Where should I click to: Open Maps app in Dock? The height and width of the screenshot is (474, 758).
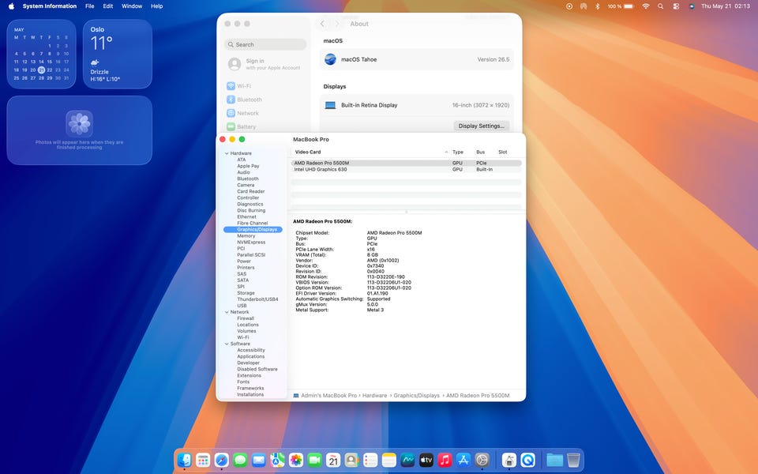277,460
